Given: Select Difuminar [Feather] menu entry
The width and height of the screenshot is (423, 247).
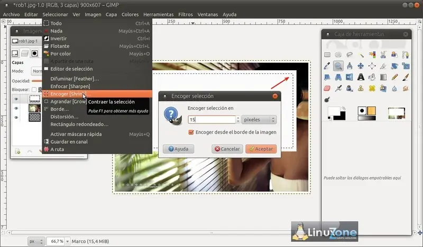Looking at the screenshot, I should (x=97, y=79).
